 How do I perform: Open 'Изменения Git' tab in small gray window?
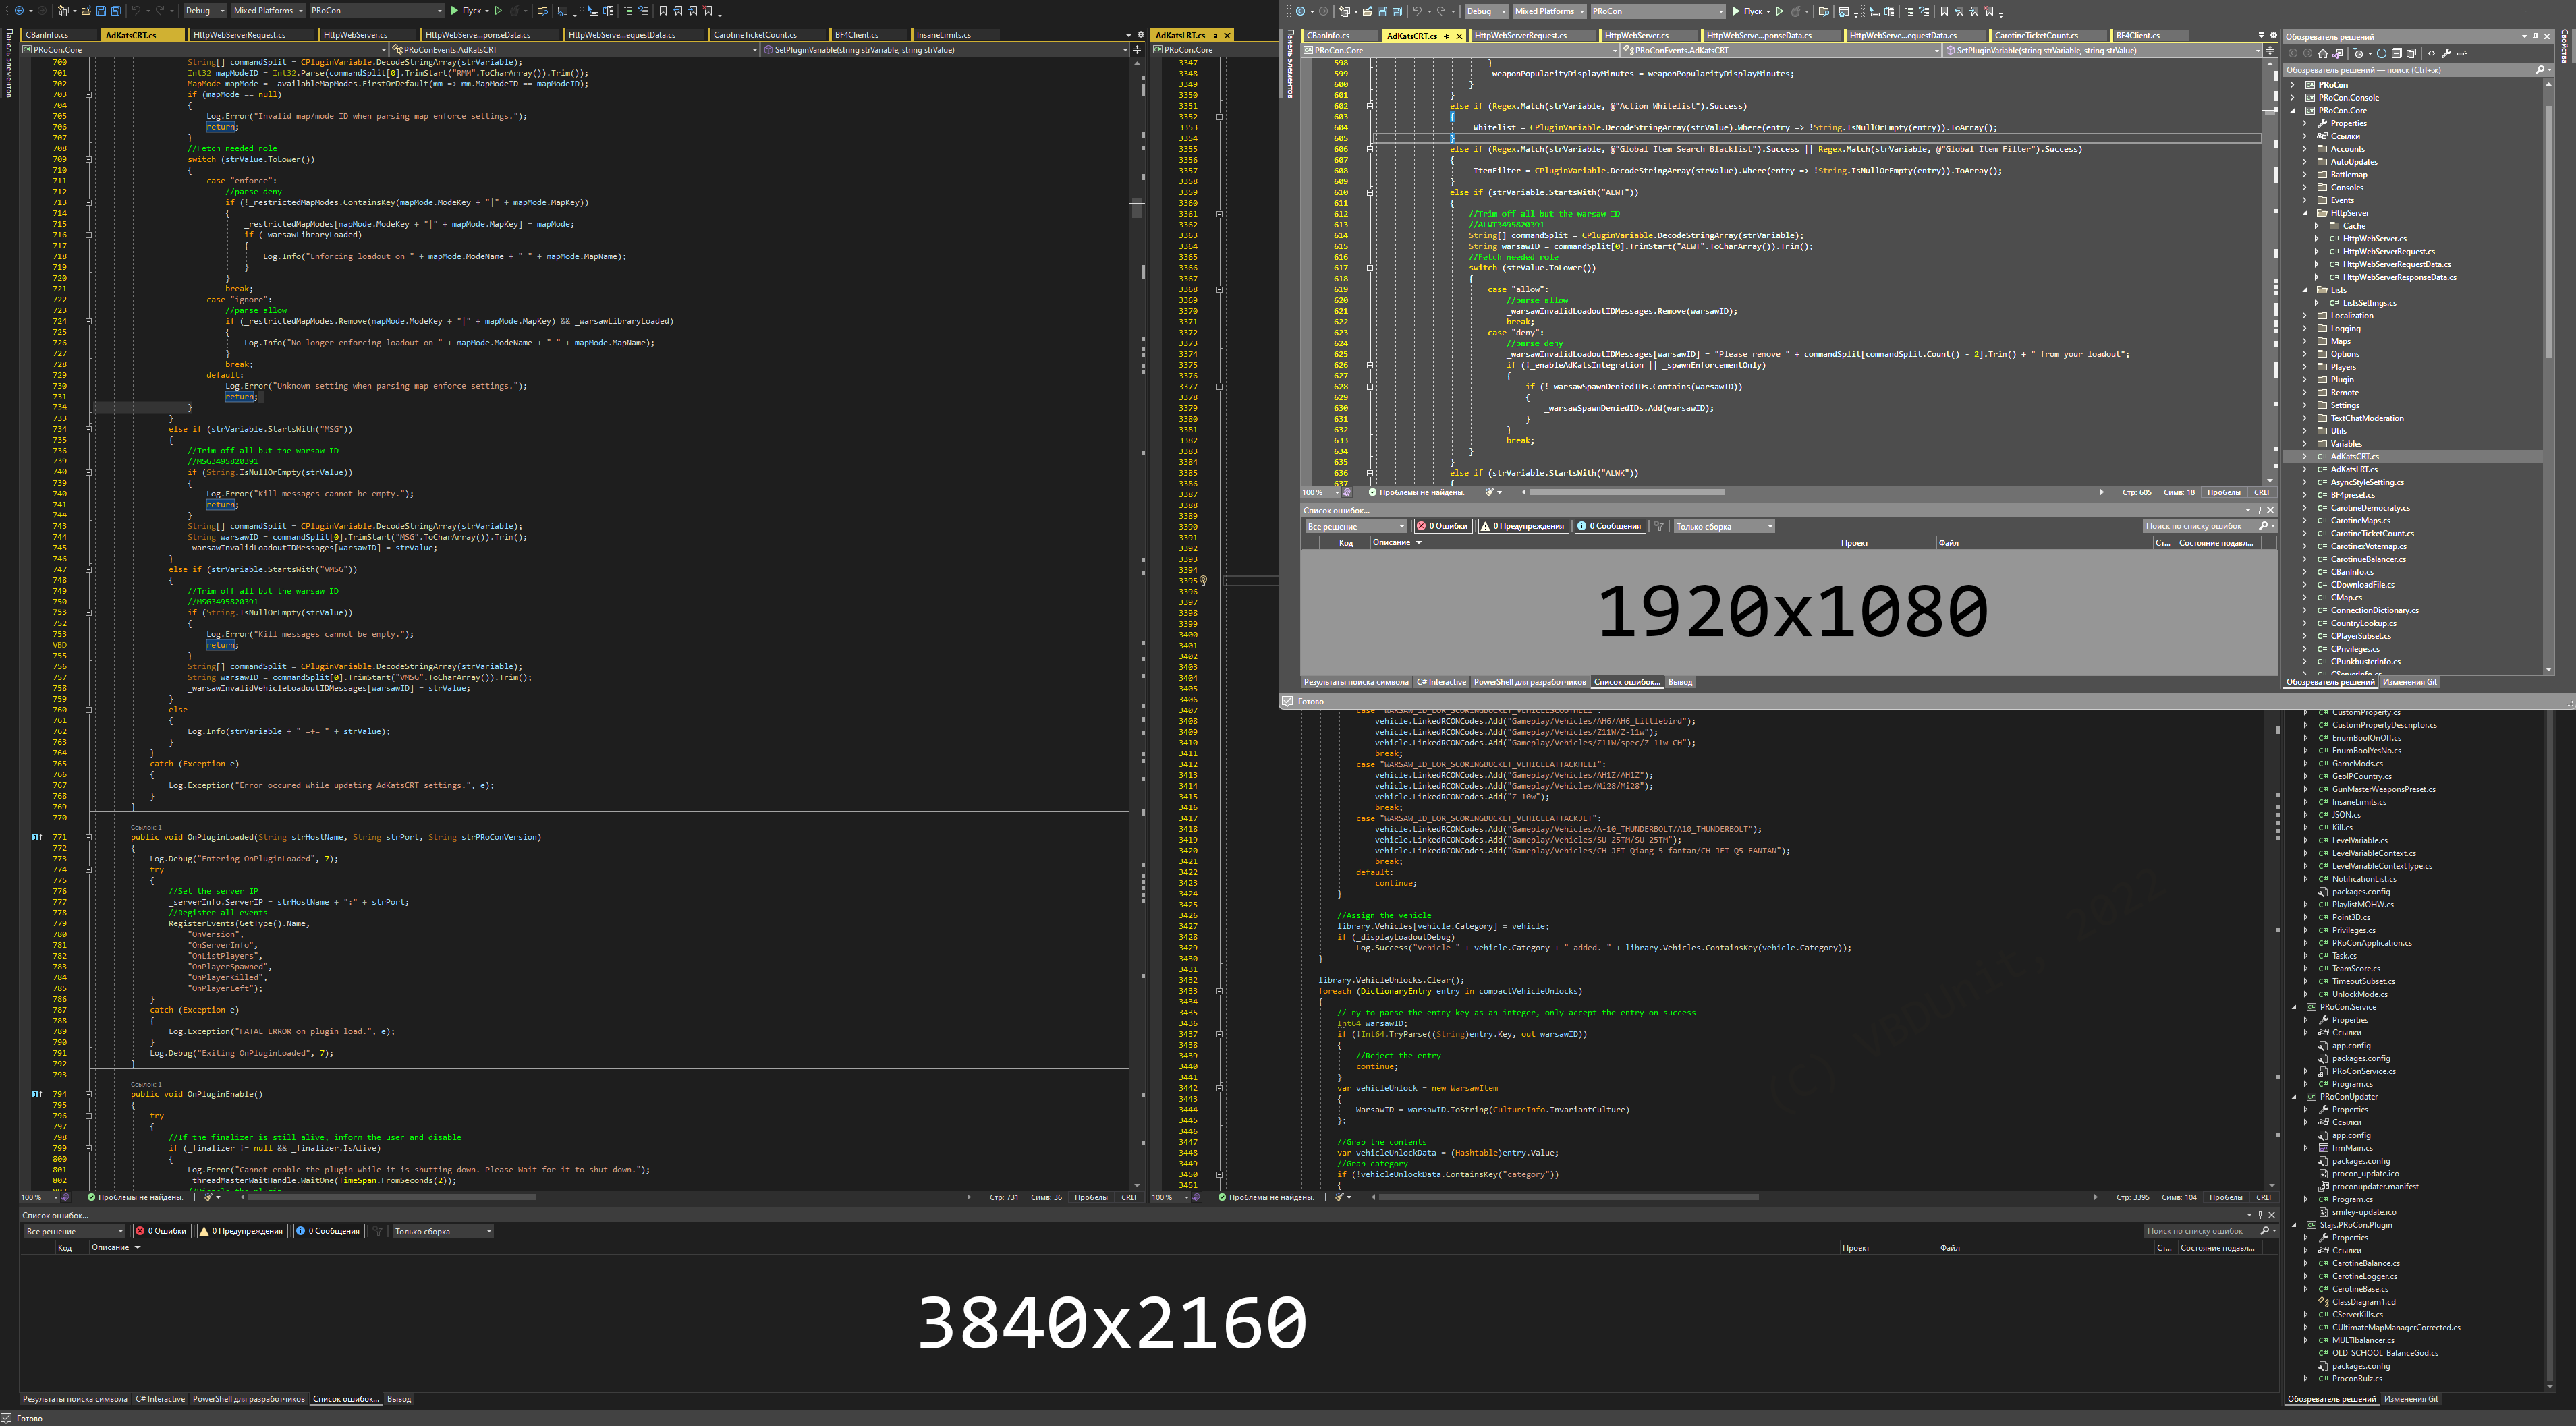click(2410, 682)
